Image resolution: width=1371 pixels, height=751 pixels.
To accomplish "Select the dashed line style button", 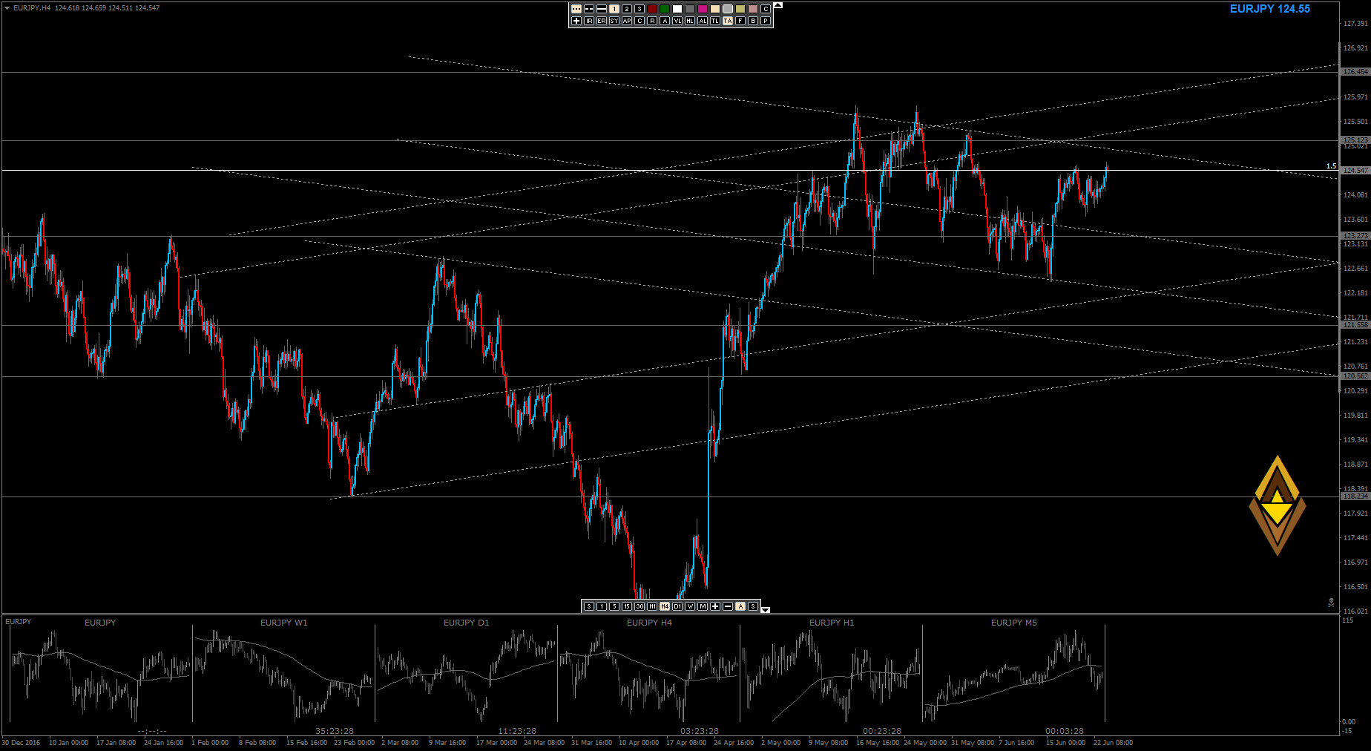I will [589, 9].
